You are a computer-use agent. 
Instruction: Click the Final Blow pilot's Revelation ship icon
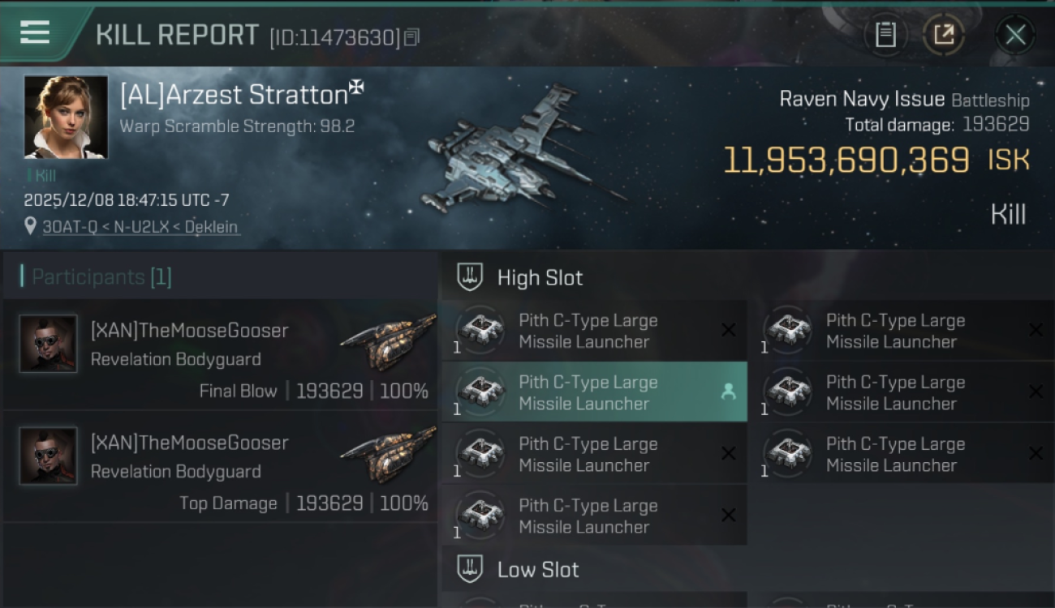click(387, 339)
